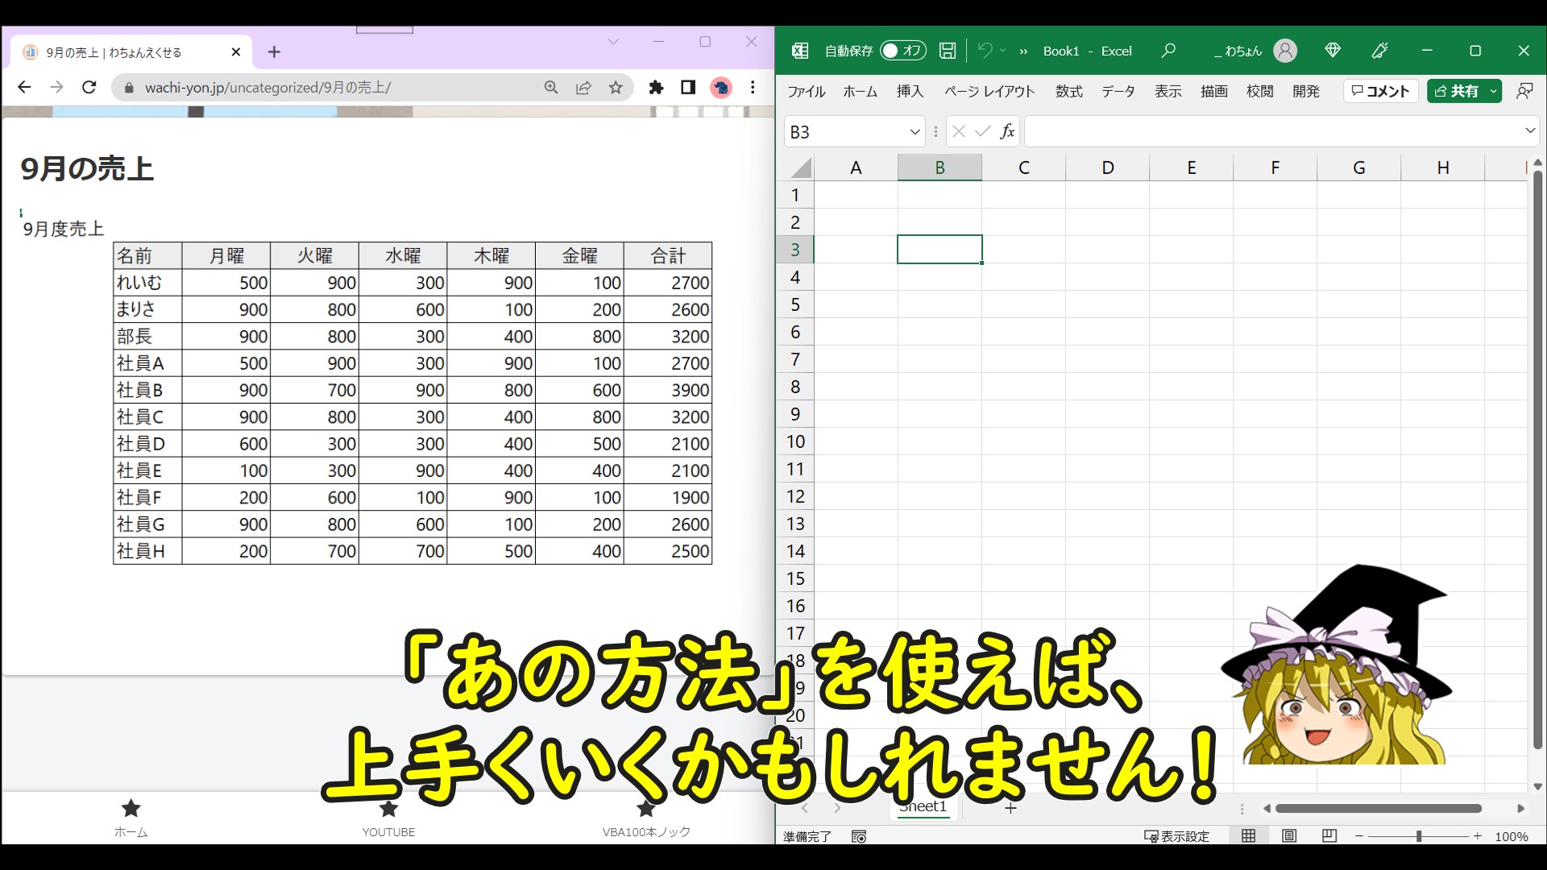Screen dimensions: 1547x870
Task: Bookmark page with star icon
Action: (x=616, y=87)
